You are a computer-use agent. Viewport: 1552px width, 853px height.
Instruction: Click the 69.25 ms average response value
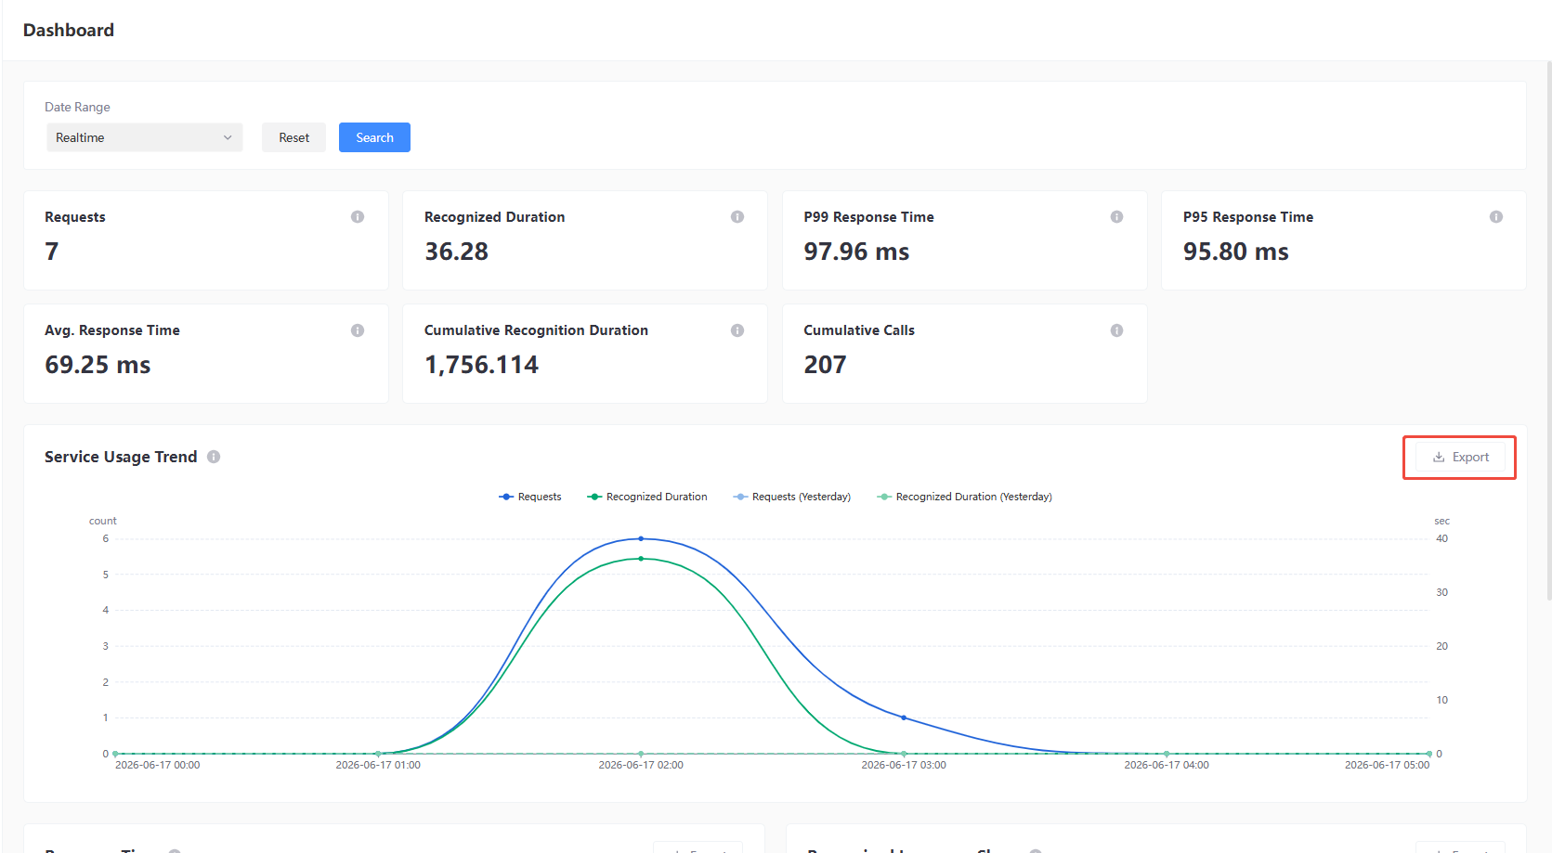[98, 365]
